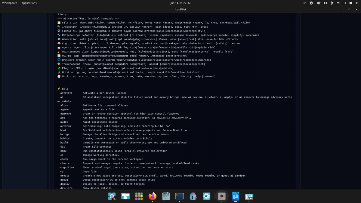Open the software installer box icon

pyautogui.click(x=193, y=196)
